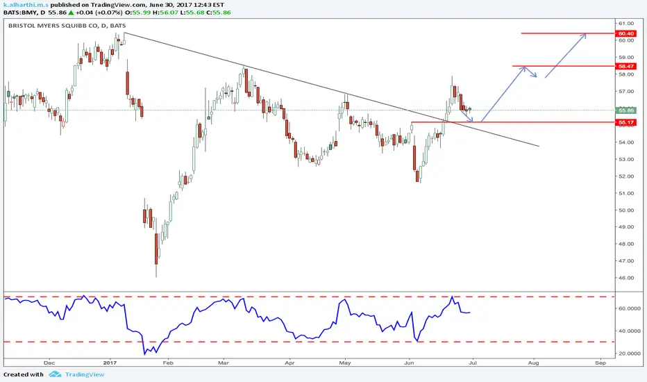Image resolution: width=647 pixels, height=382 pixels.
Task: Click the 59.00 price axis label
Action: pos(626,58)
